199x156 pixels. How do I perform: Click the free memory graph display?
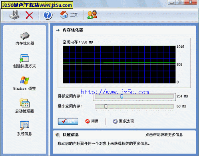(x=119, y=65)
